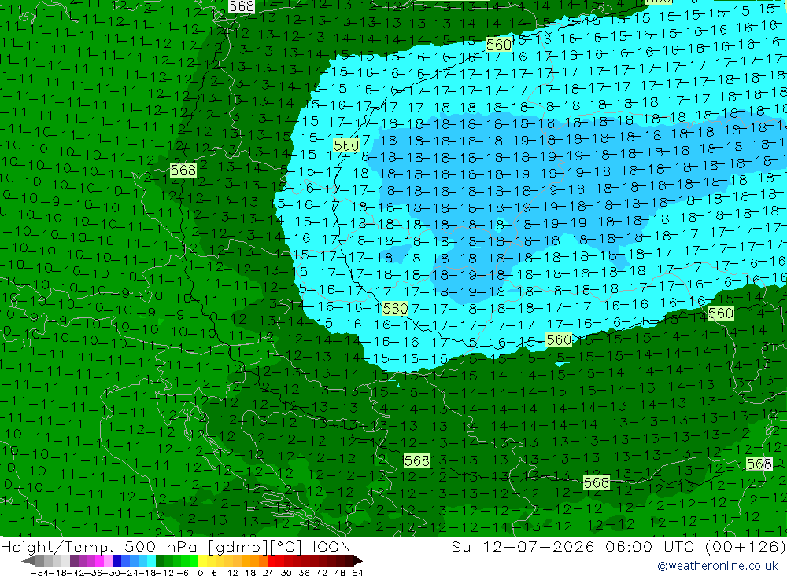Pick the dark blue swatch near -30

(116, 561)
